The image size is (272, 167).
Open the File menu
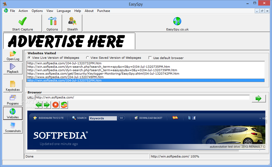tap(12, 11)
